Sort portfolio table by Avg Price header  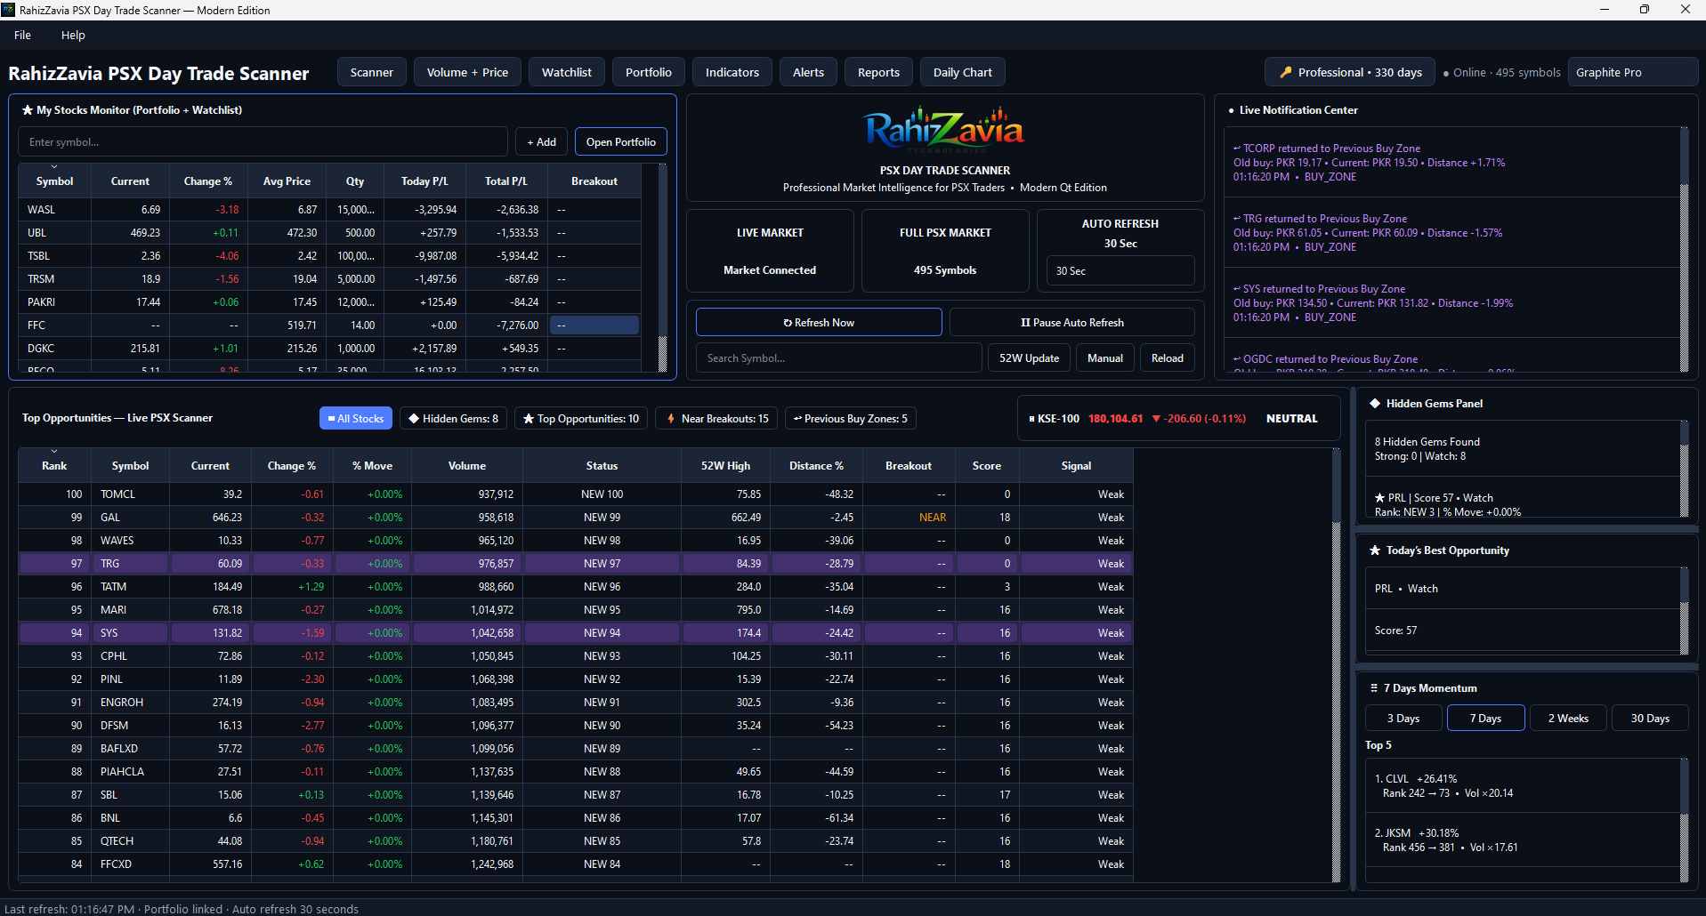[x=287, y=181]
